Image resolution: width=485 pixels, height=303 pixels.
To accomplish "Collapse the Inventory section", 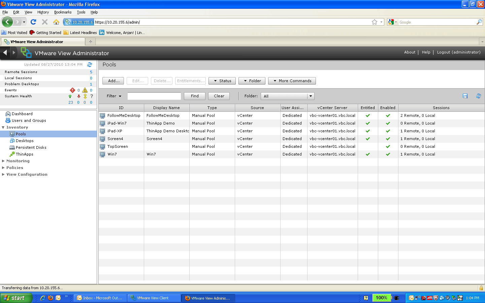I will (x=3, y=127).
